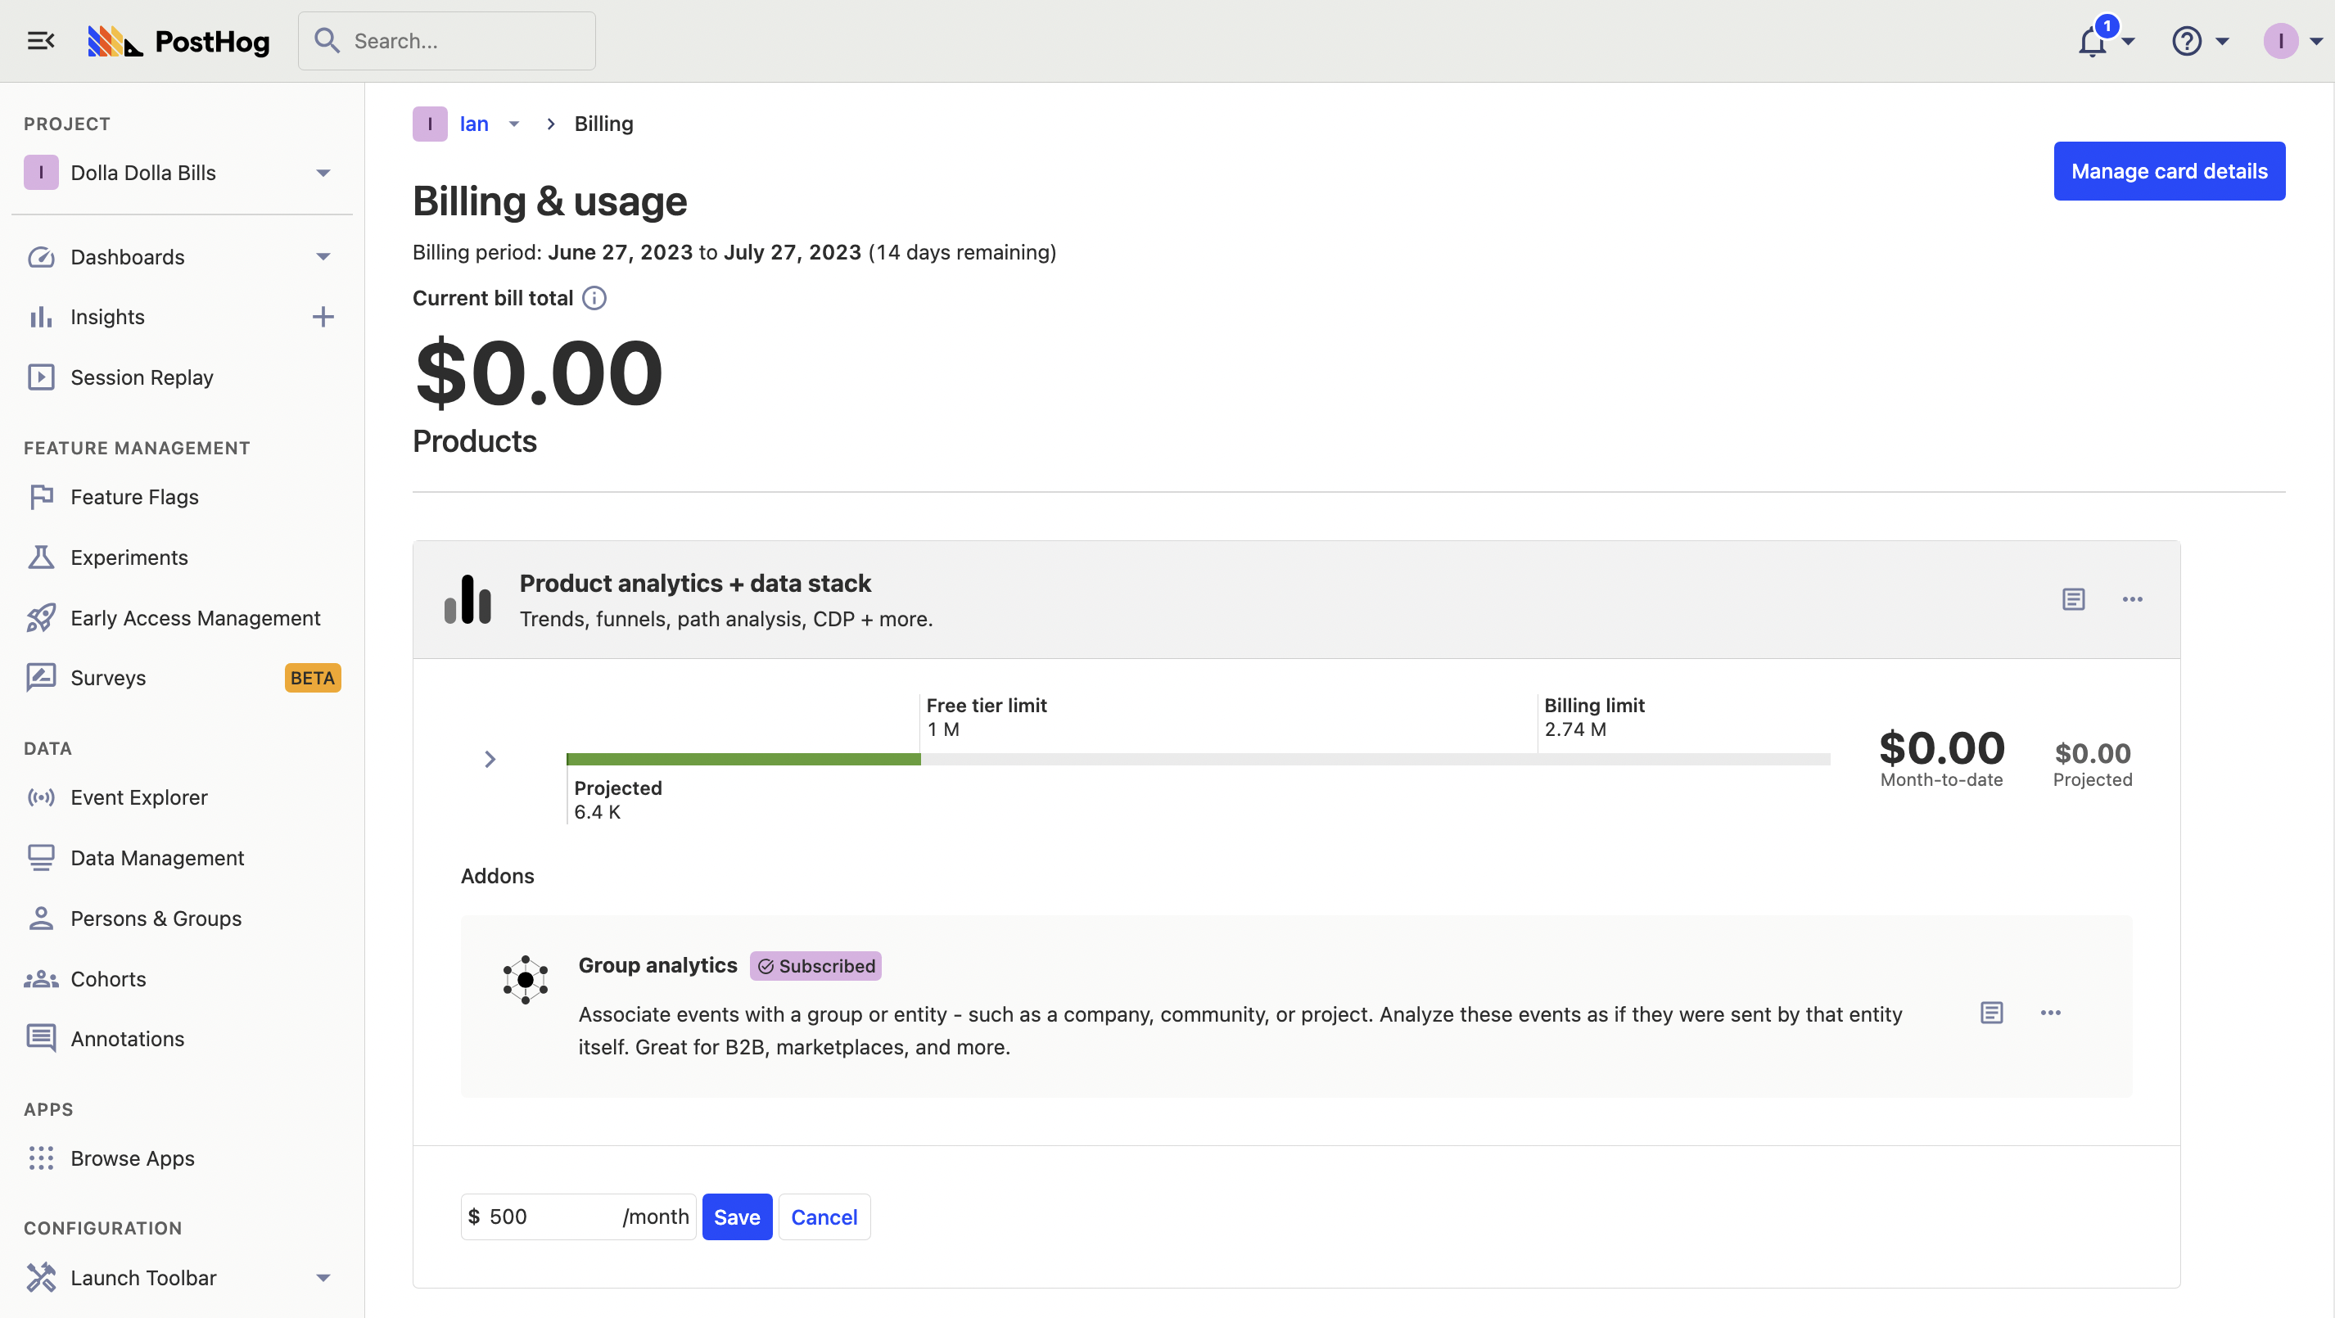This screenshot has height=1318, width=2335.
Task: Open the notifications bell
Action: (2093, 42)
